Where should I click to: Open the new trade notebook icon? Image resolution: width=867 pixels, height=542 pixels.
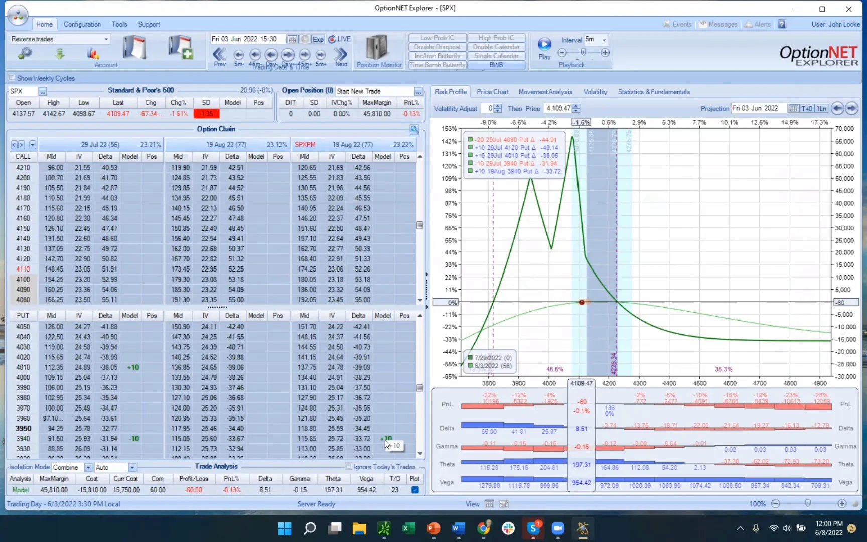coord(181,48)
